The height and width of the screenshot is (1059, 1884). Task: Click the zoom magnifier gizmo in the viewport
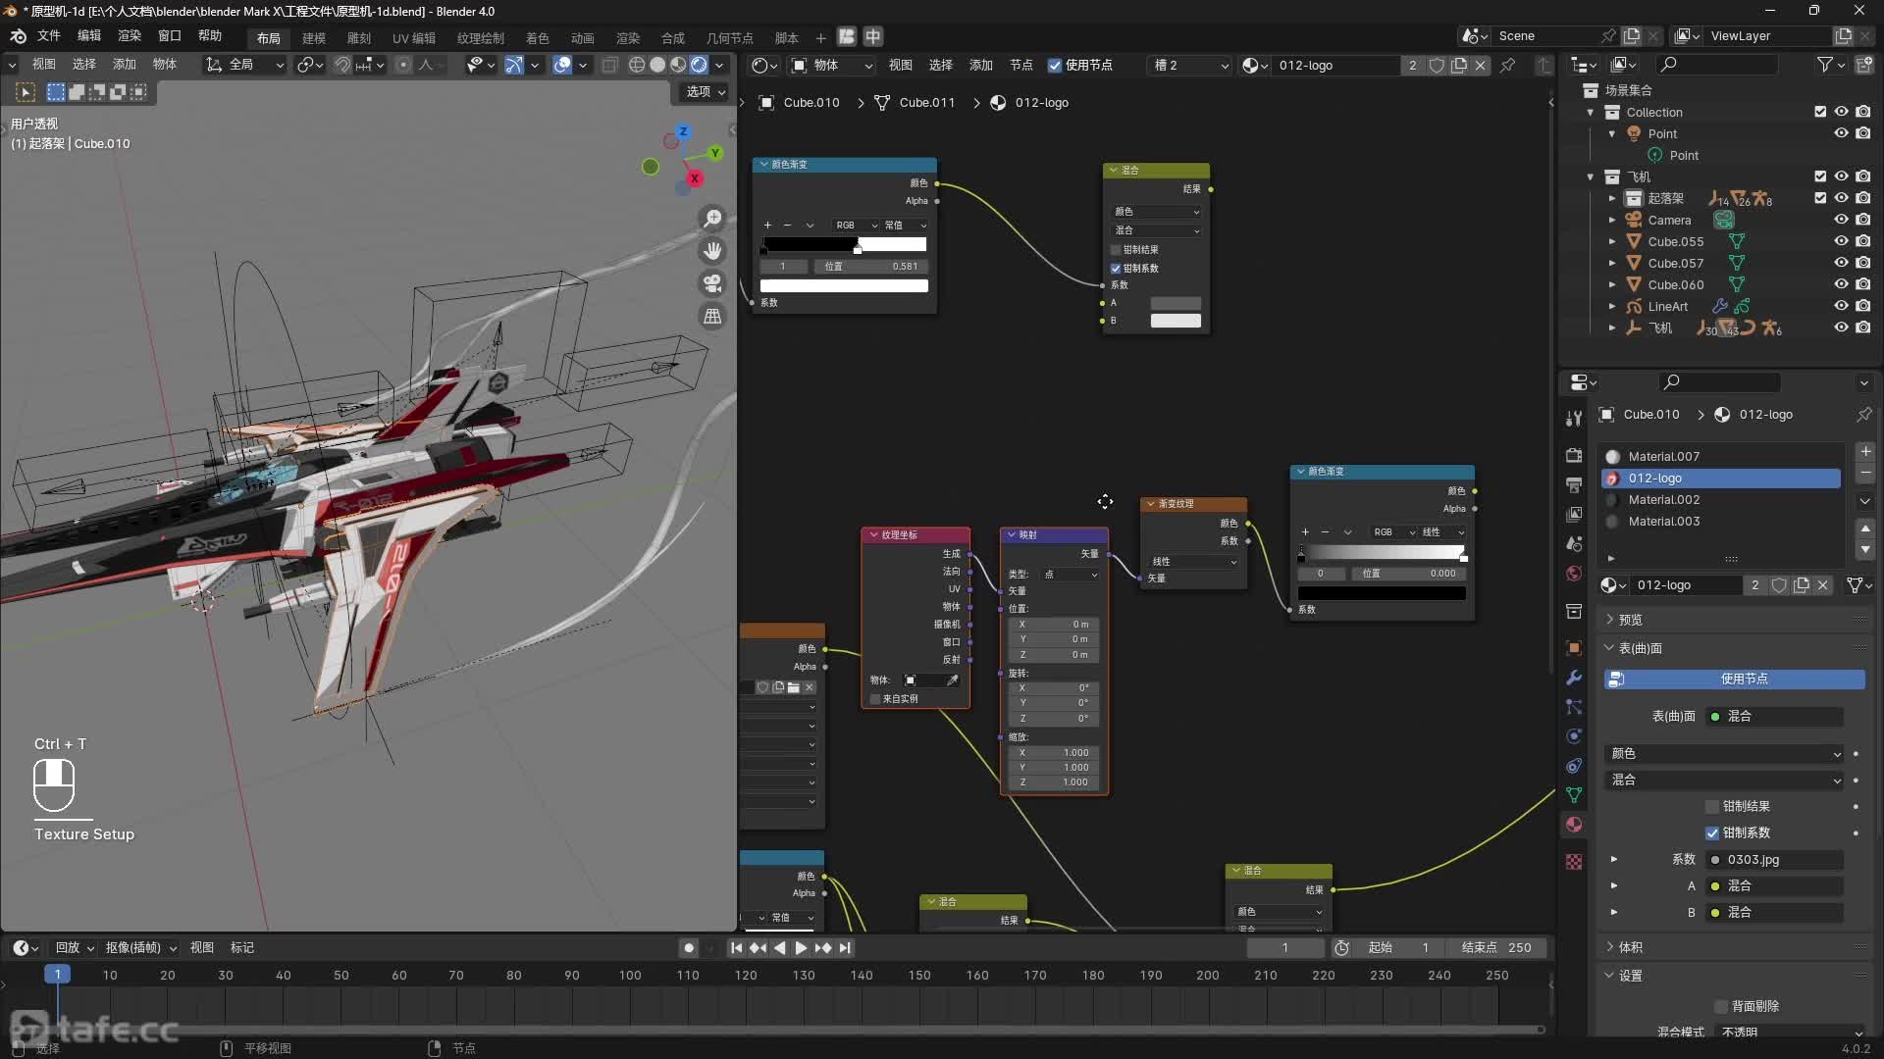click(713, 218)
